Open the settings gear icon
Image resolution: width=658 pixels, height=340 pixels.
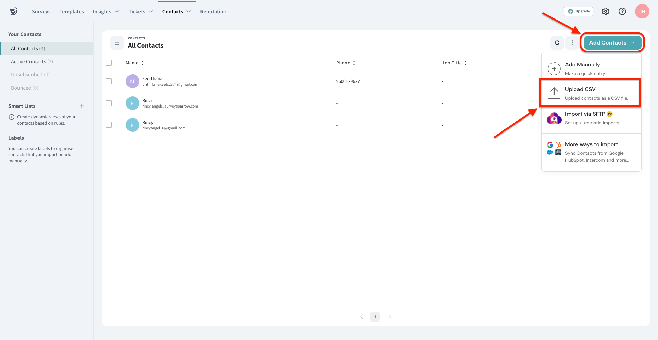click(x=605, y=11)
